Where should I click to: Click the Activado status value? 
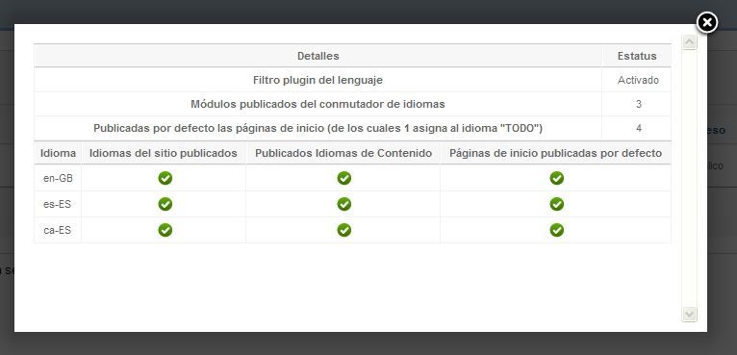click(638, 80)
